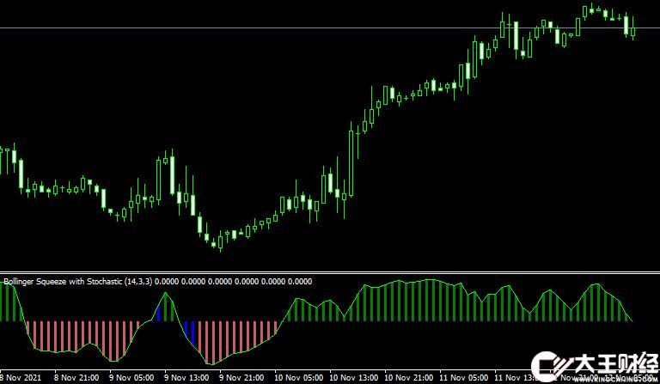Select the '9 Nov 21:00' time axis label
The width and height of the screenshot is (660, 384).
241,378
